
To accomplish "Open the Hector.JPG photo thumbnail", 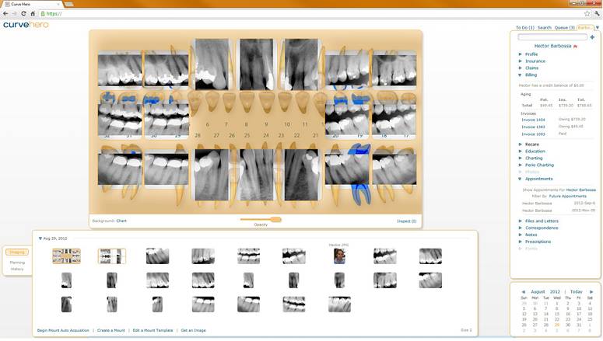I will [339, 256].
